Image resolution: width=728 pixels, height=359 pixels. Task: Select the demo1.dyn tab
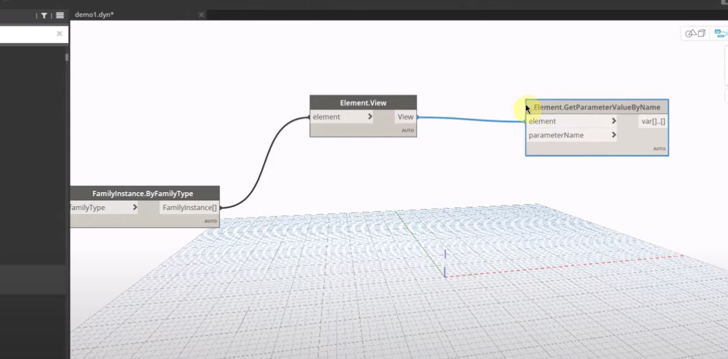tap(94, 15)
